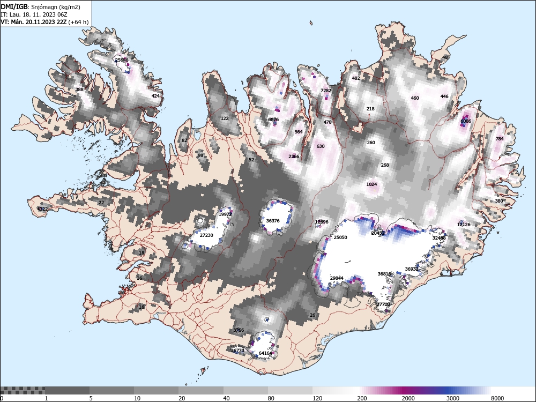The height and width of the screenshot is (402, 536).
Task: Click the value 26 in the south
Action: tap(312, 315)
